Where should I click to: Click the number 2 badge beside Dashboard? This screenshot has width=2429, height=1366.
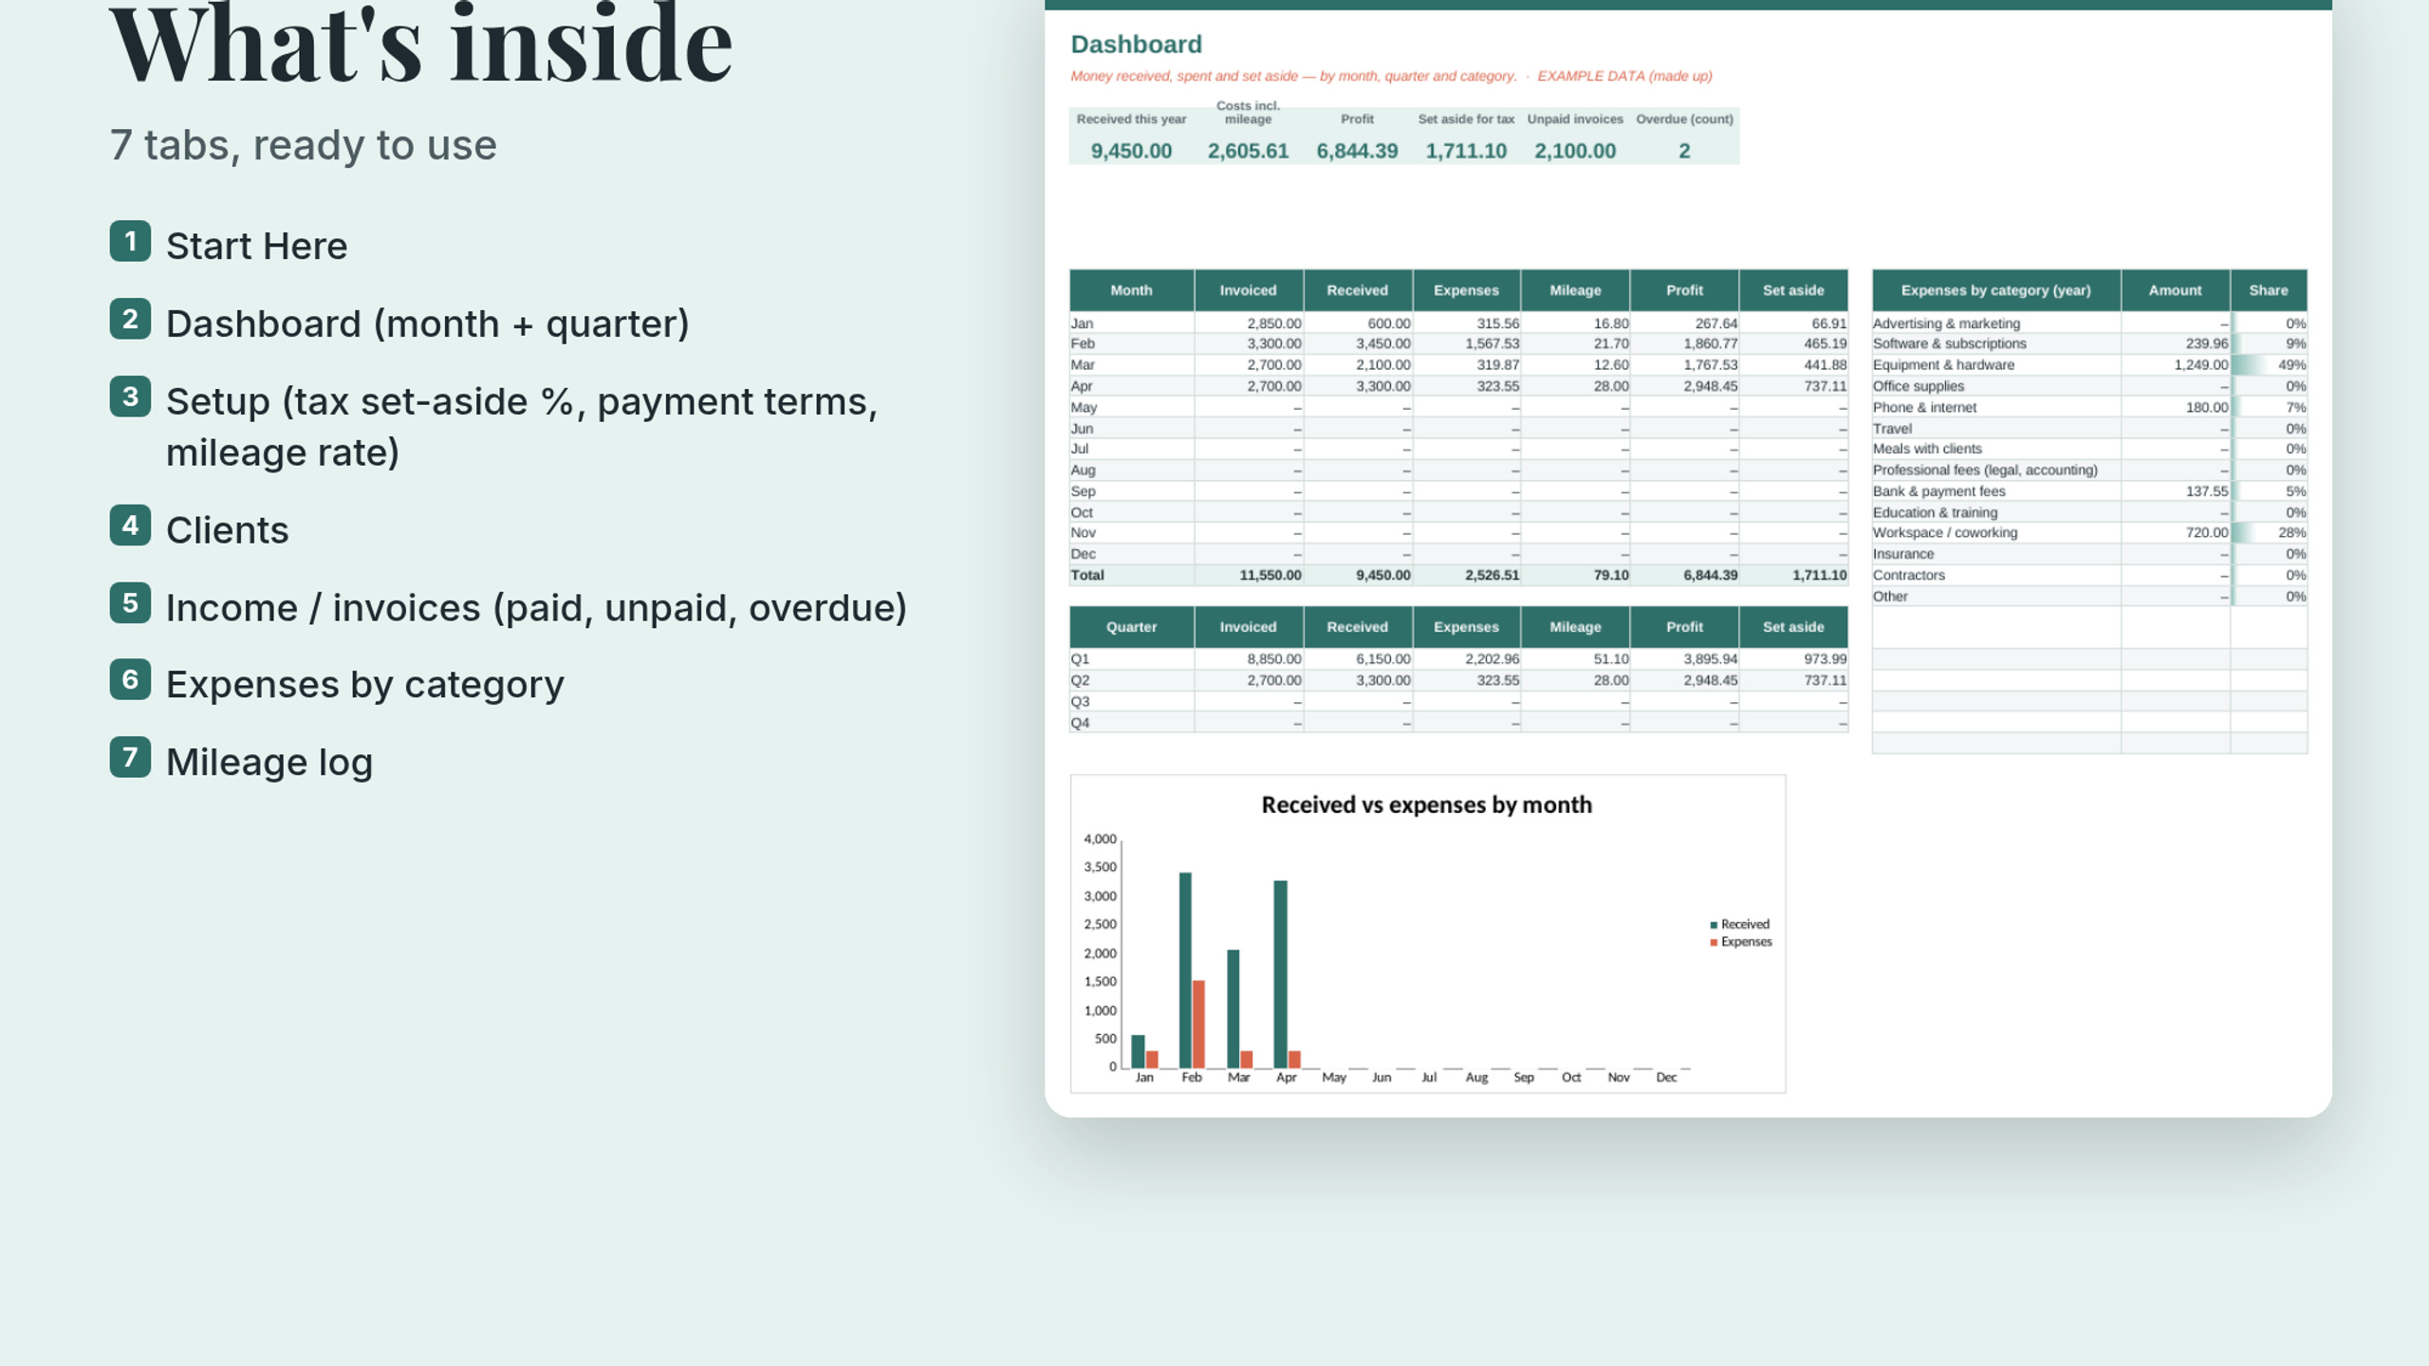[x=130, y=319]
